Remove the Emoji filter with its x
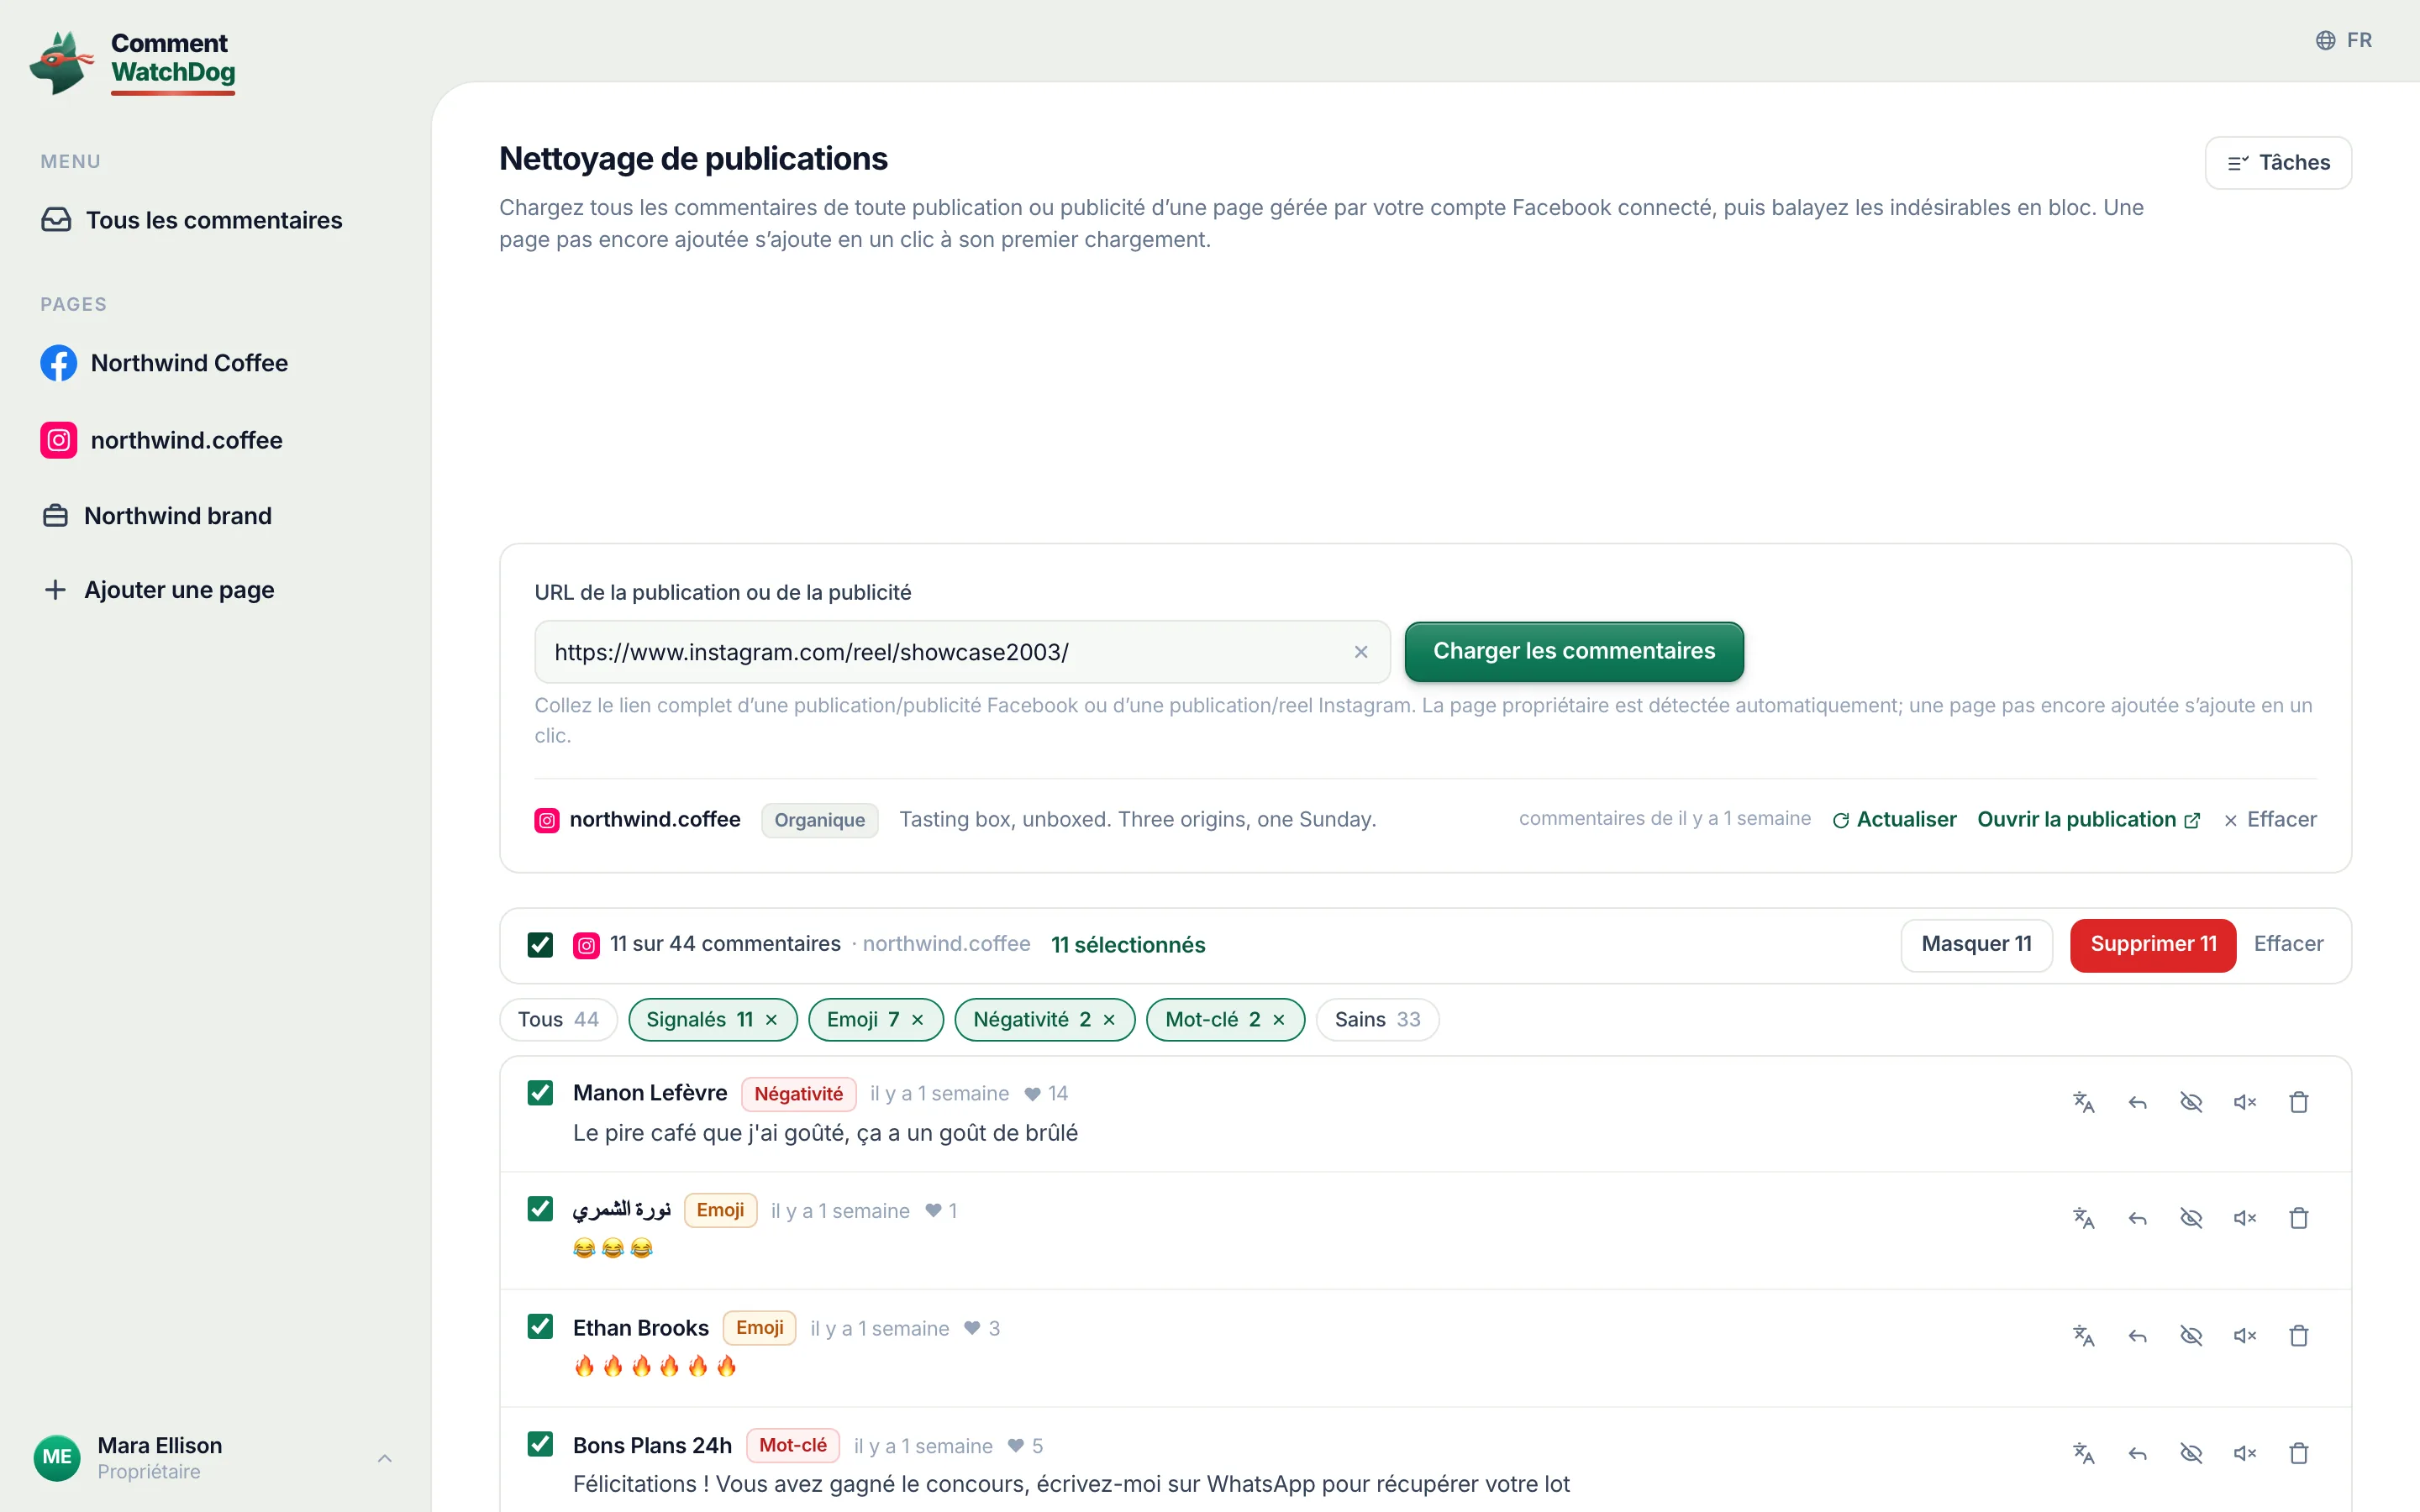The image size is (2420, 1512). click(x=917, y=1020)
